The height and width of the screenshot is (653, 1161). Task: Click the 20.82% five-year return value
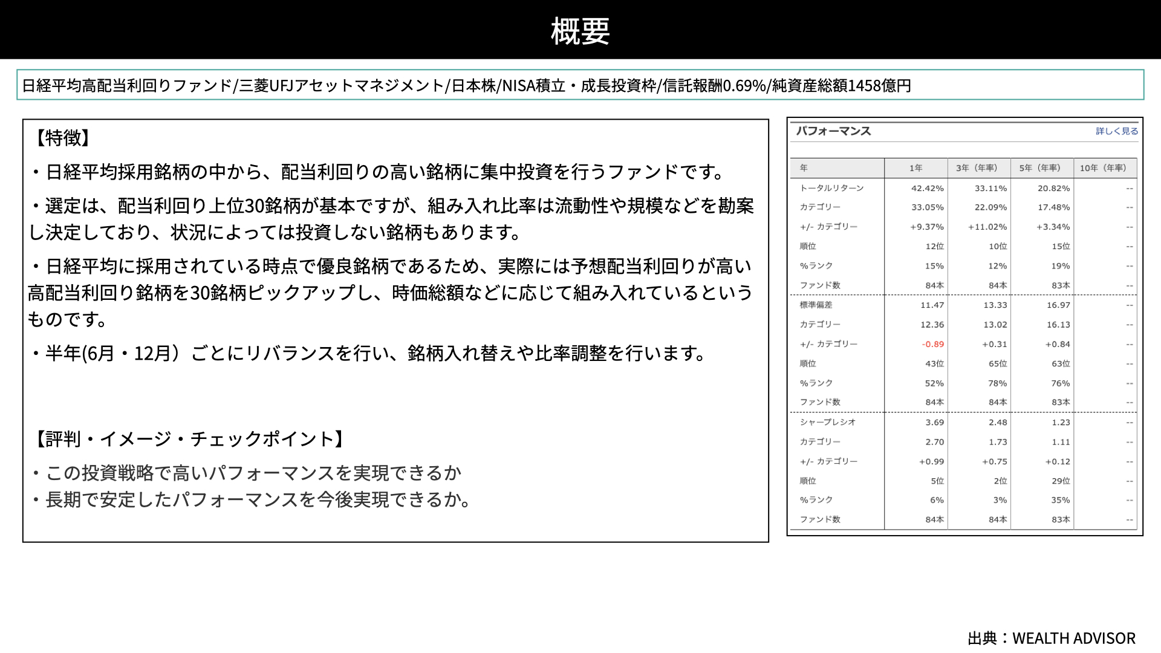(1054, 188)
